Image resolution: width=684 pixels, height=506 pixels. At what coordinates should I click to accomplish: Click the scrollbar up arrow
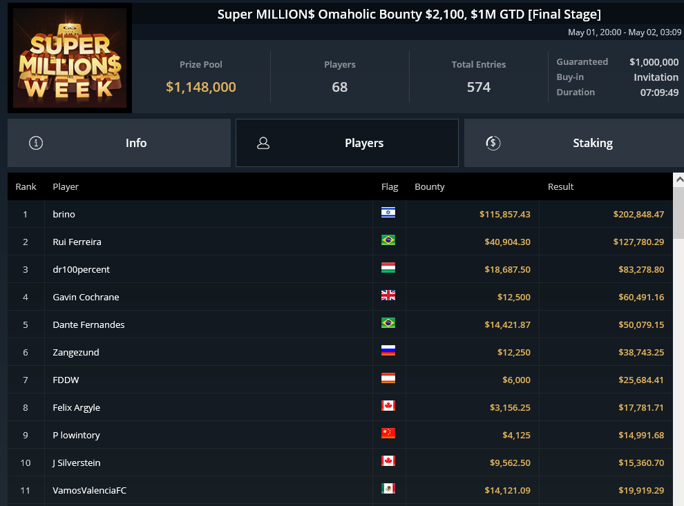[x=678, y=179]
